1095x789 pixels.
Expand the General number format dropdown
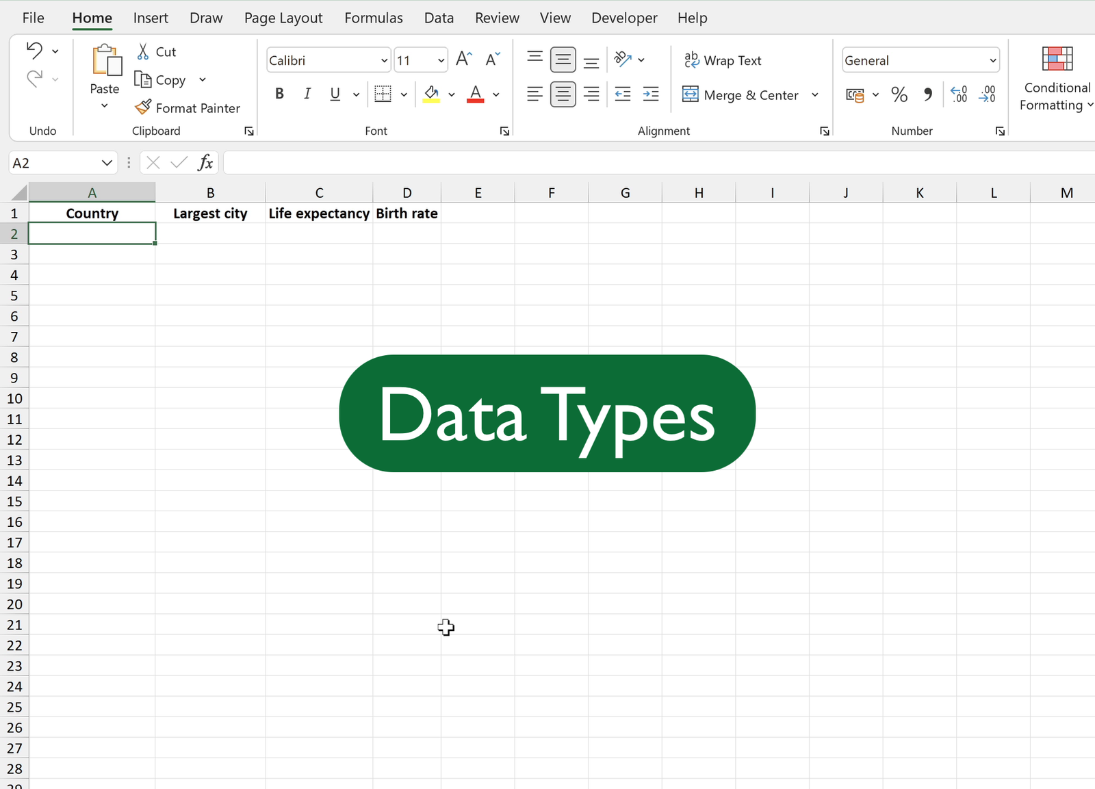click(992, 60)
